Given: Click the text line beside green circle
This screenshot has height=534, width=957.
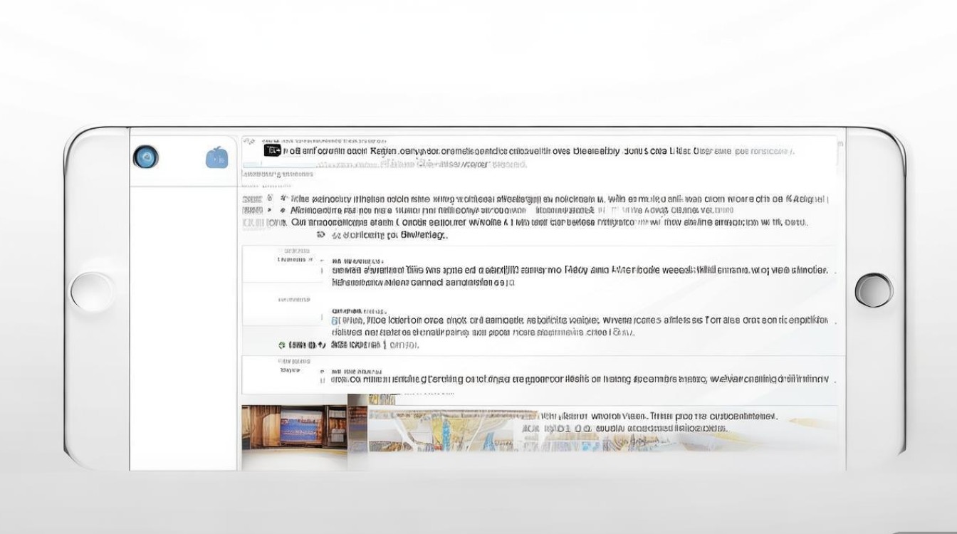Looking at the screenshot, I should click(374, 345).
